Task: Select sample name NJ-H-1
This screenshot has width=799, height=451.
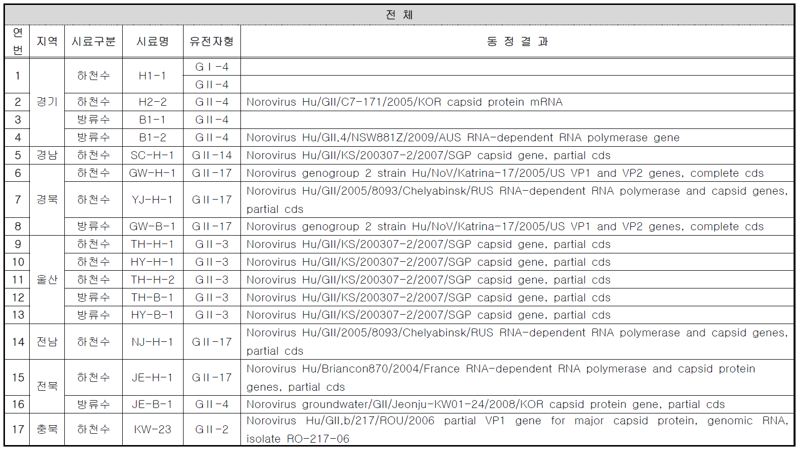Action: 152,342
